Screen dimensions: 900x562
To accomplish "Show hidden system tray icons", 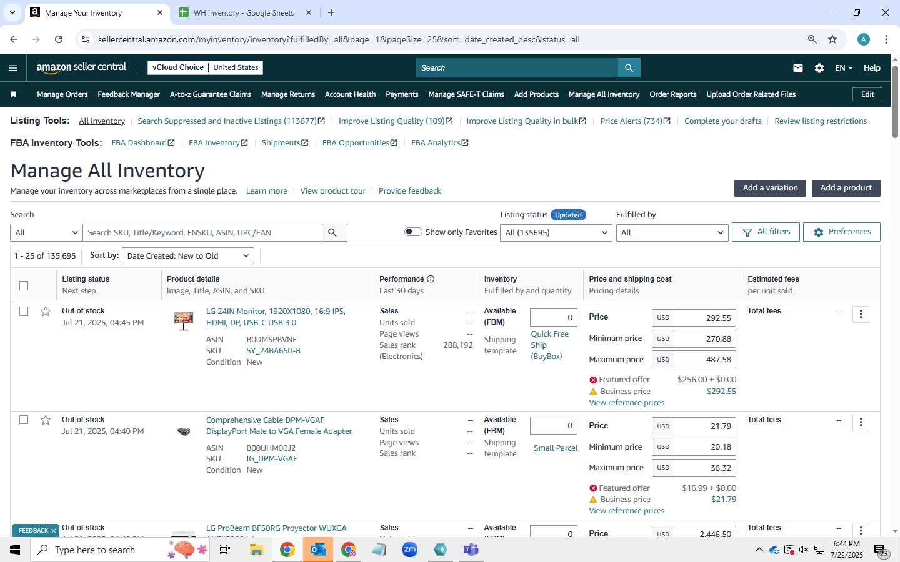I will [759, 550].
